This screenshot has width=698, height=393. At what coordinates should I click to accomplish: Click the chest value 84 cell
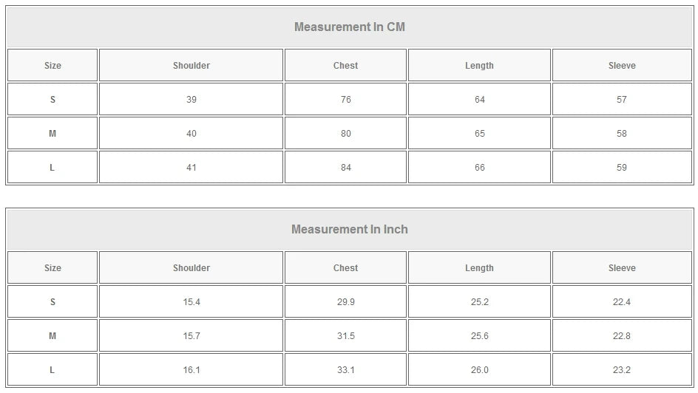pos(345,168)
